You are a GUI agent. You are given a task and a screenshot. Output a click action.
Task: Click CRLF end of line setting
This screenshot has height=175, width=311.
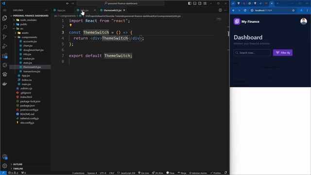(x=112, y=173)
